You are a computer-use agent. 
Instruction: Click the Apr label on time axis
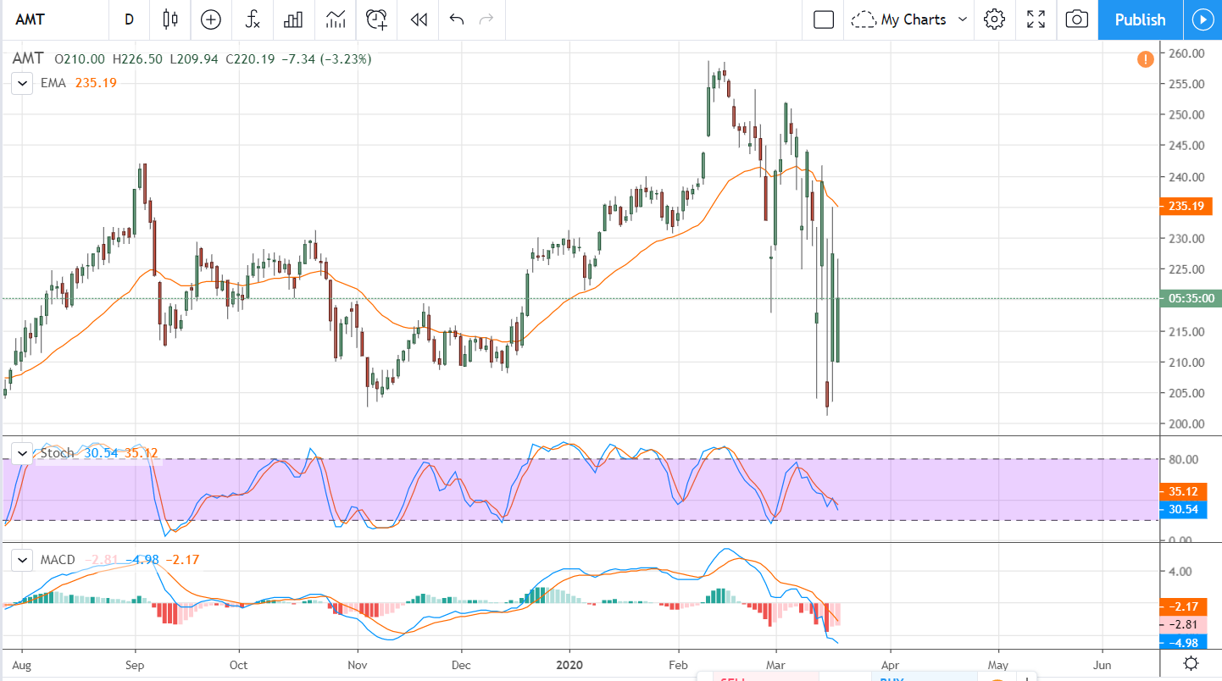pyautogui.click(x=891, y=663)
